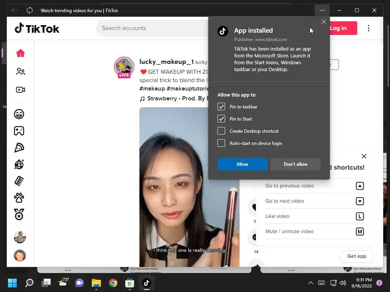Select the Beauty comb category icon
Viewport: 390px width, 292px height.
19,181
